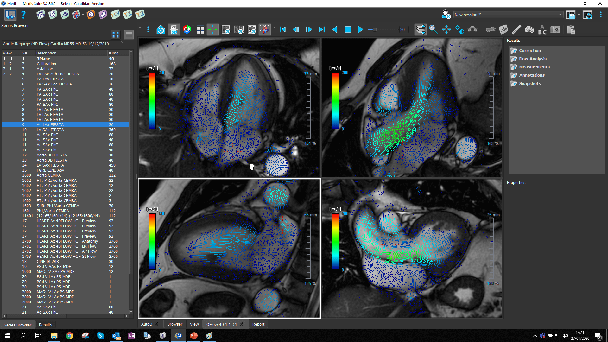Open the New session dropdown
This screenshot has height=342, width=608.
point(560,15)
